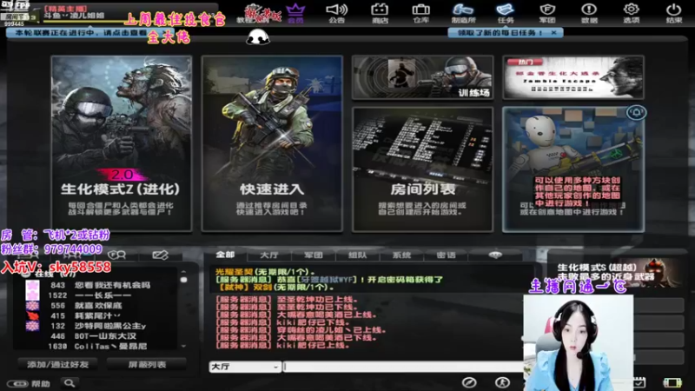Click the 本轮联赛正在进行中 league notice
Image resolution: width=695 pixels, height=391 pixels.
coord(81,33)
